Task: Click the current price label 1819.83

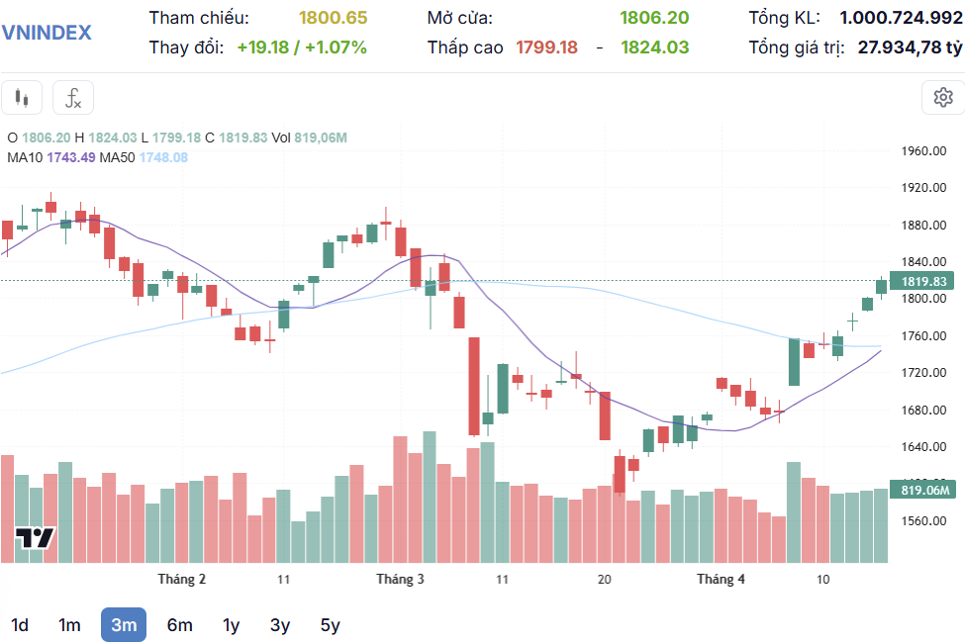Action: 924,282
